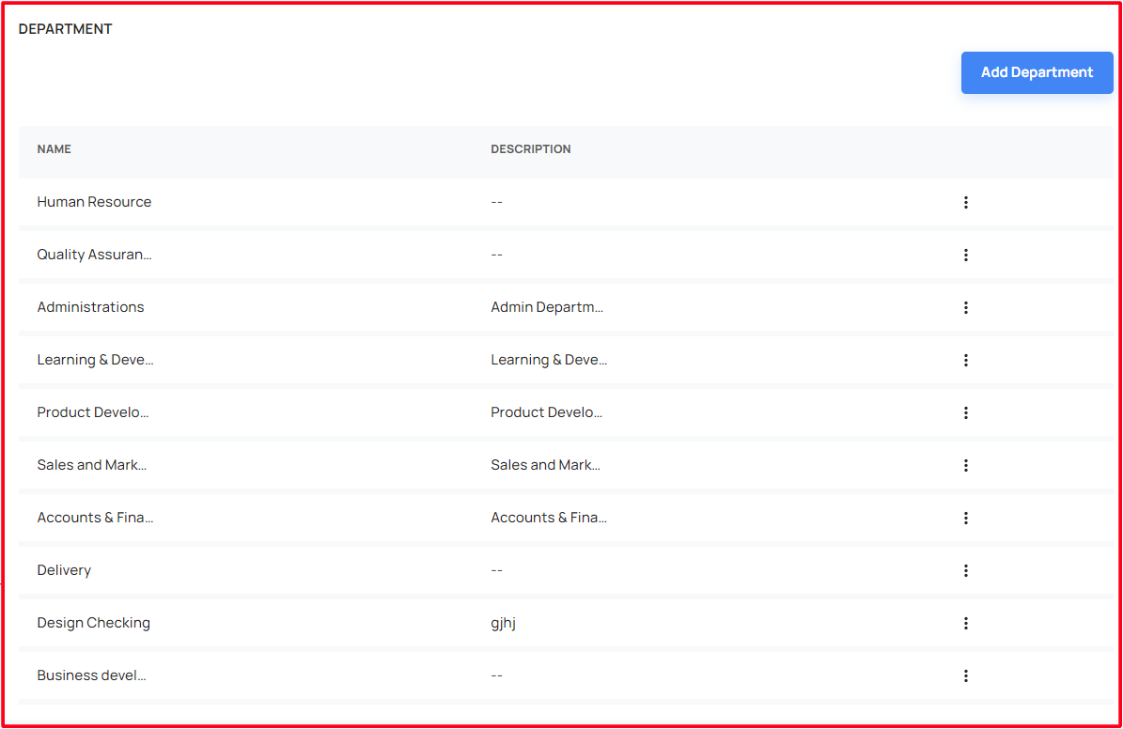Screen dimensions: 1123x729
Task: Click the DESCRIPTION column header
Action: [531, 149]
